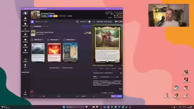Click the Share link in deck header
This screenshot has height=109, width=194.
click(x=70, y=16)
